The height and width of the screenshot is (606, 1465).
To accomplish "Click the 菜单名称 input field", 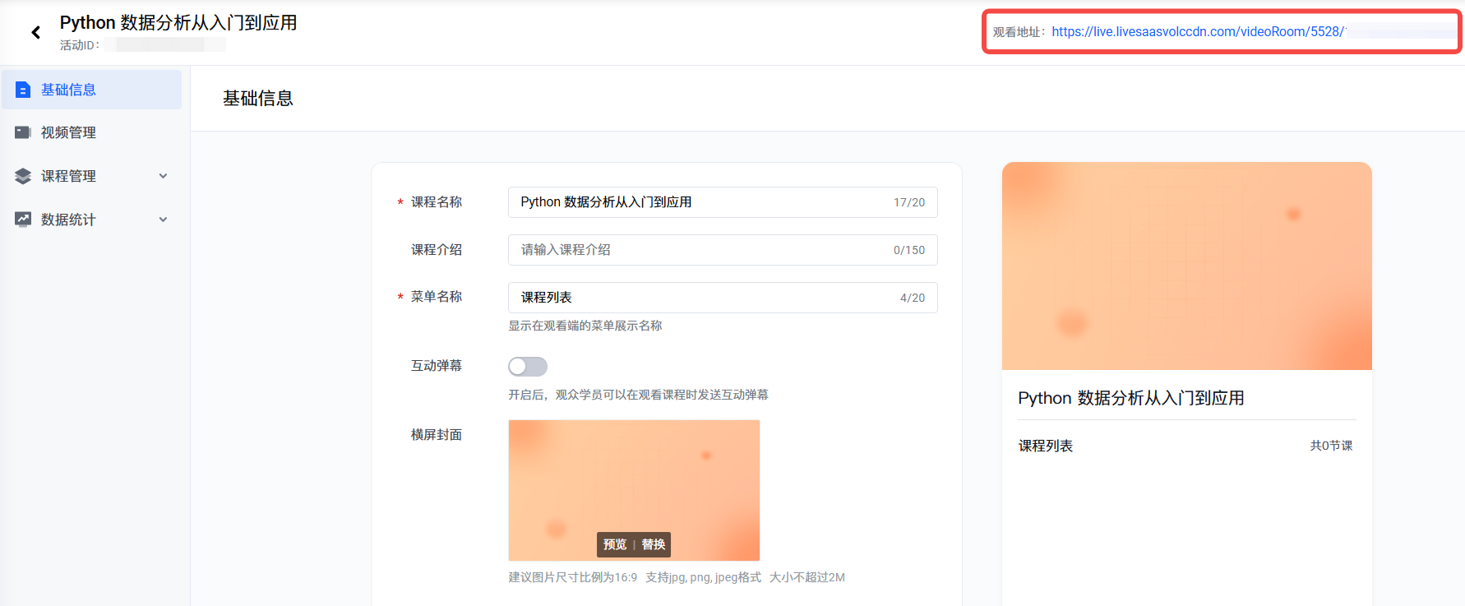I will (x=699, y=298).
